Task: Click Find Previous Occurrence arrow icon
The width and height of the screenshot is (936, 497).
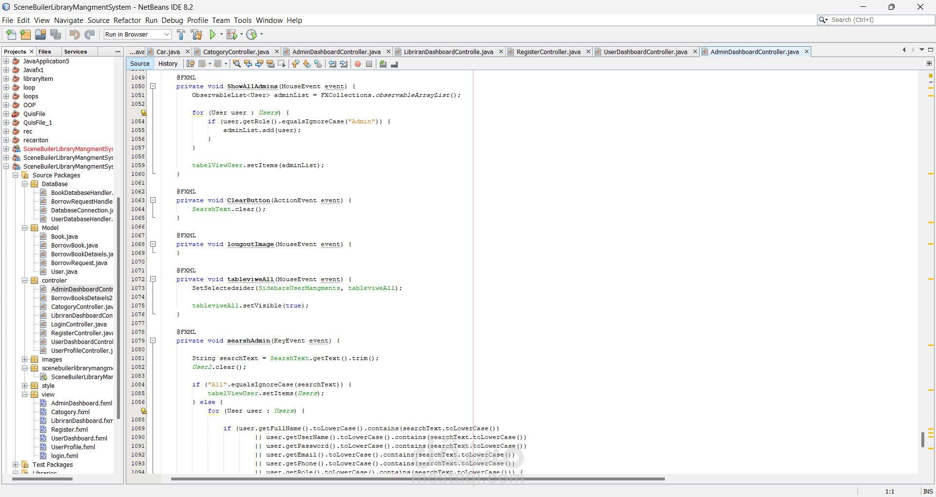Action: click(x=248, y=64)
